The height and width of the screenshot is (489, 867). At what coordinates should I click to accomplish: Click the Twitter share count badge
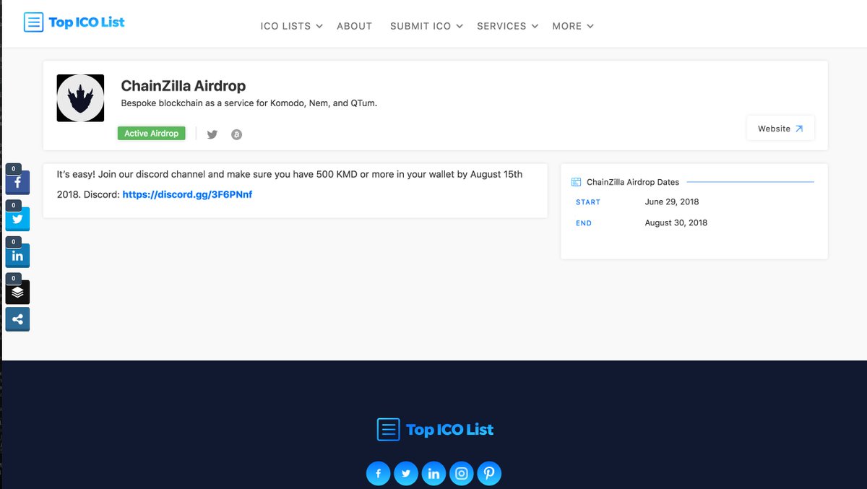(14, 205)
